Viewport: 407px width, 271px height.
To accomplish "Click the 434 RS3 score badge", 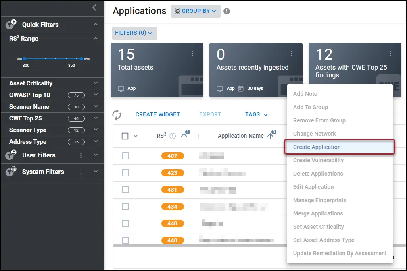I will 172,207.
